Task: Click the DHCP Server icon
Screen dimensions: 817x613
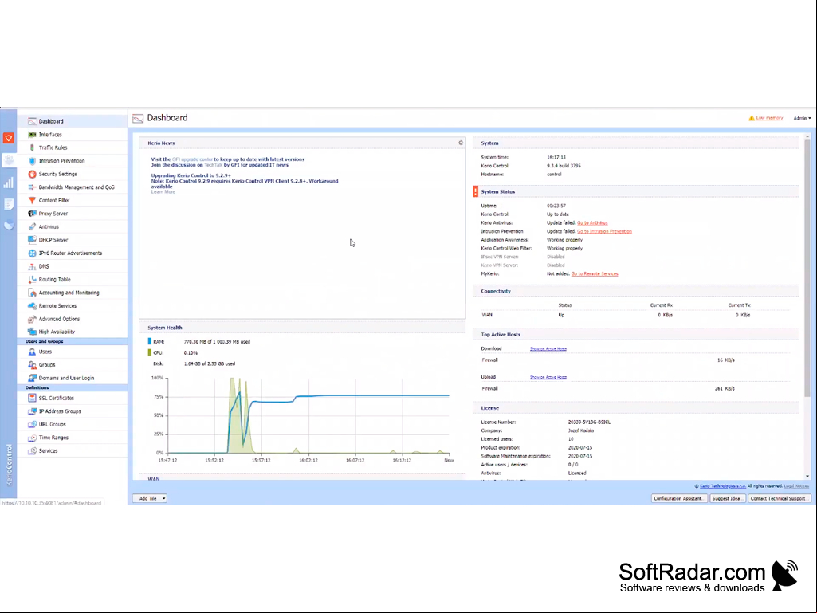Action: [x=32, y=240]
